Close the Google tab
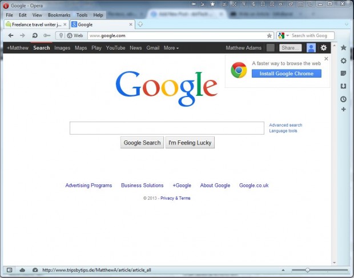Viewport: 354px width, 278px height. 131,25
